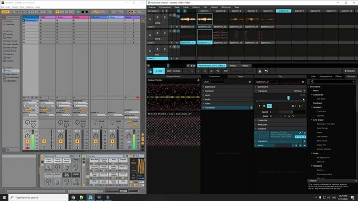The image size is (358, 201).
Task: Open Layer 1 panel settings gear
Action: pos(249,82)
